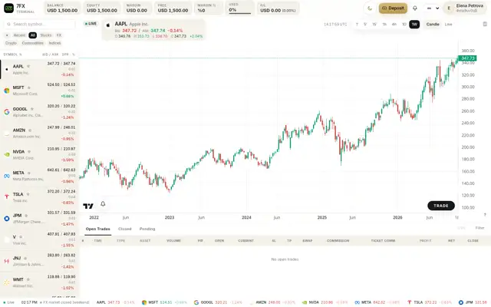491x307 pixels.
Task: Click the favorites star filter icon
Action: coord(7,35)
